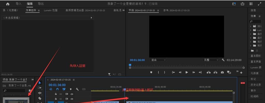Viewport: 265px width, 103px height.
Task: Show hidden source panel tabs via »
Action: (123, 10)
